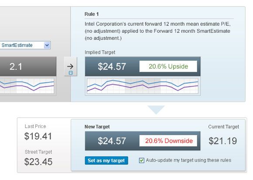Click the 20.6% Upside badge
253x180 pixels.
tap(168, 66)
